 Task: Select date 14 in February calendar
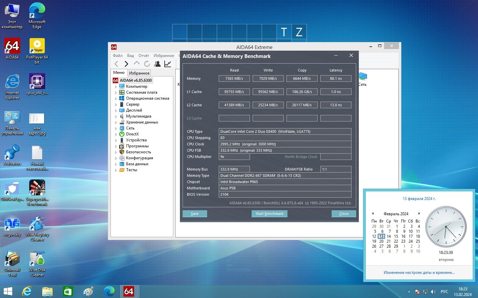tap(389, 236)
